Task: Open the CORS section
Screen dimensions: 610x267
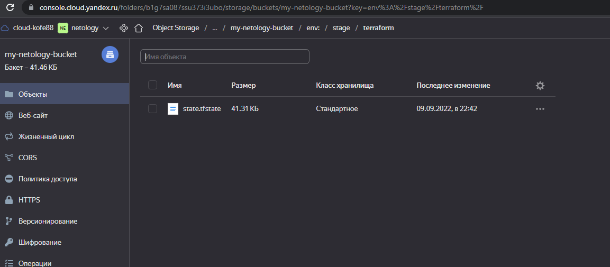Action: (x=65, y=158)
